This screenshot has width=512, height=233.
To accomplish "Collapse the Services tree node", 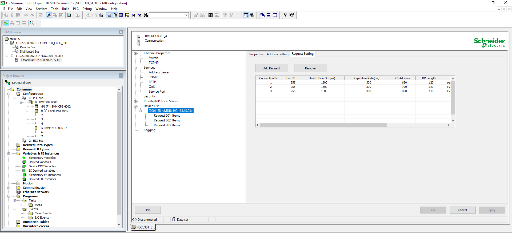I will coord(135,68).
